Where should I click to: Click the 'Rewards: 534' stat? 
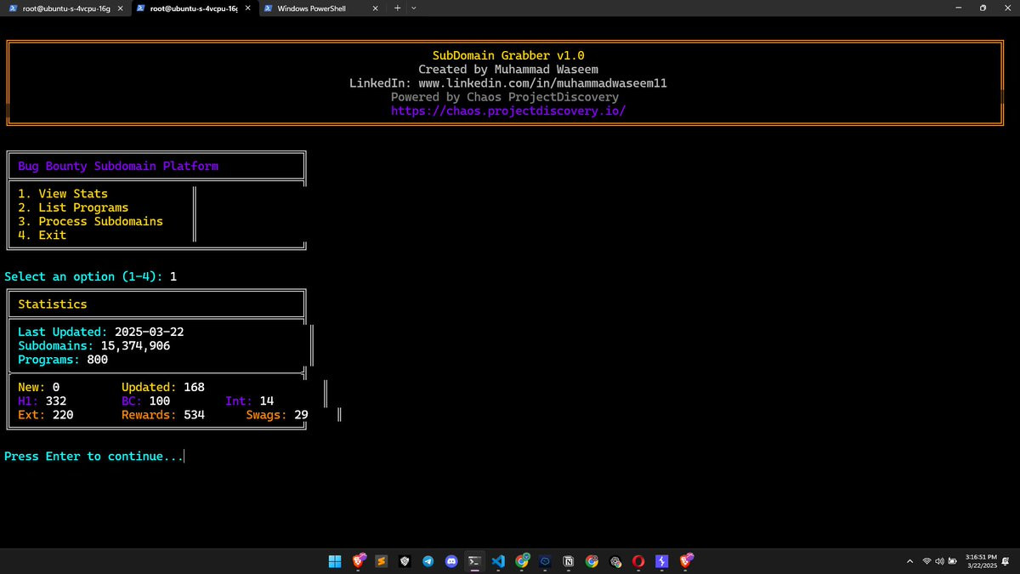click(163, 415)
